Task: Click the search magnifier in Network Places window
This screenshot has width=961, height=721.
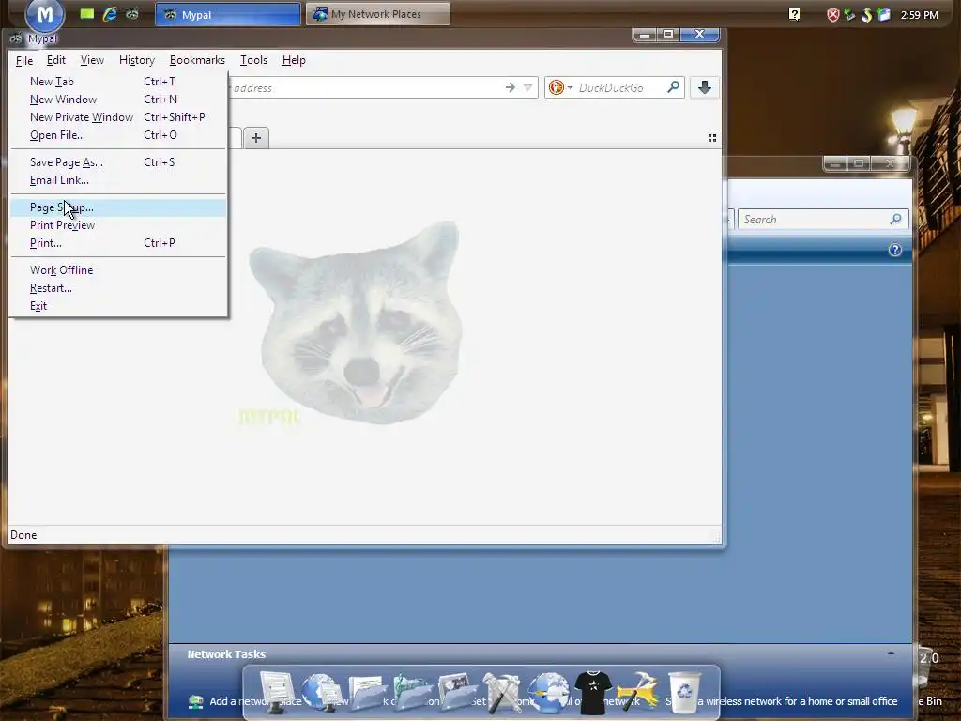Action: pos(895,219)
